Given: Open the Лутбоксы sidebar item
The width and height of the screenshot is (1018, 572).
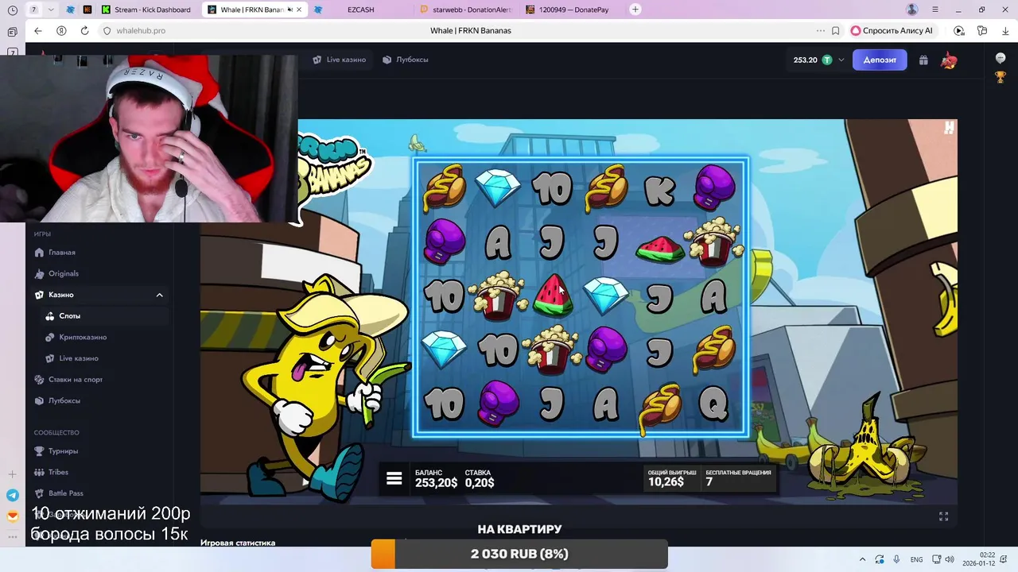Looking at the screenshot, I should [x=64, y=400].
